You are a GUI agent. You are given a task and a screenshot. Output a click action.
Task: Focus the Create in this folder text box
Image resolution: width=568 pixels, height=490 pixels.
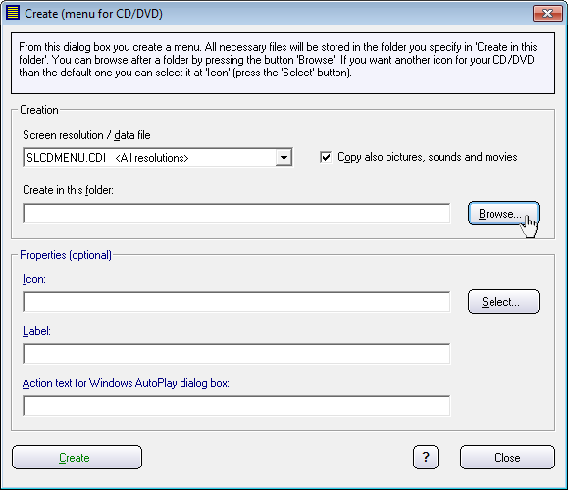(x=236, y=214)
